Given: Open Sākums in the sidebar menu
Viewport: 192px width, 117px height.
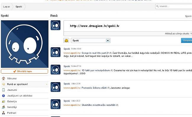Looking at the screenshot, I should pos(25,78).
